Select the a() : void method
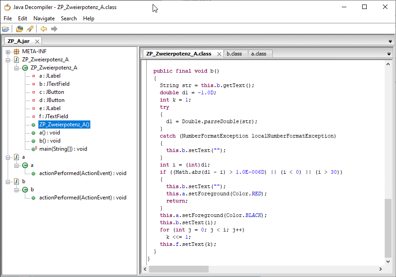The height and width of the screenshot is (277, 396). coord(50,133)
